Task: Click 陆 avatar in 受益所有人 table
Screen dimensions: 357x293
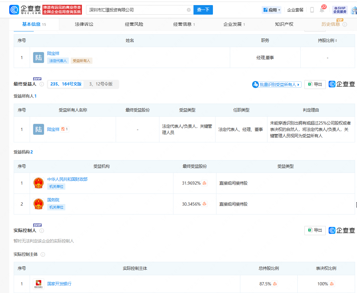Action: (x=39, y=129)
